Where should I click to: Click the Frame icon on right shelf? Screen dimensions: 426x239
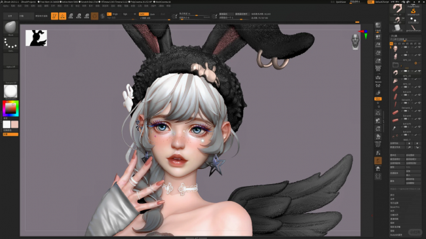click(378, 113)
